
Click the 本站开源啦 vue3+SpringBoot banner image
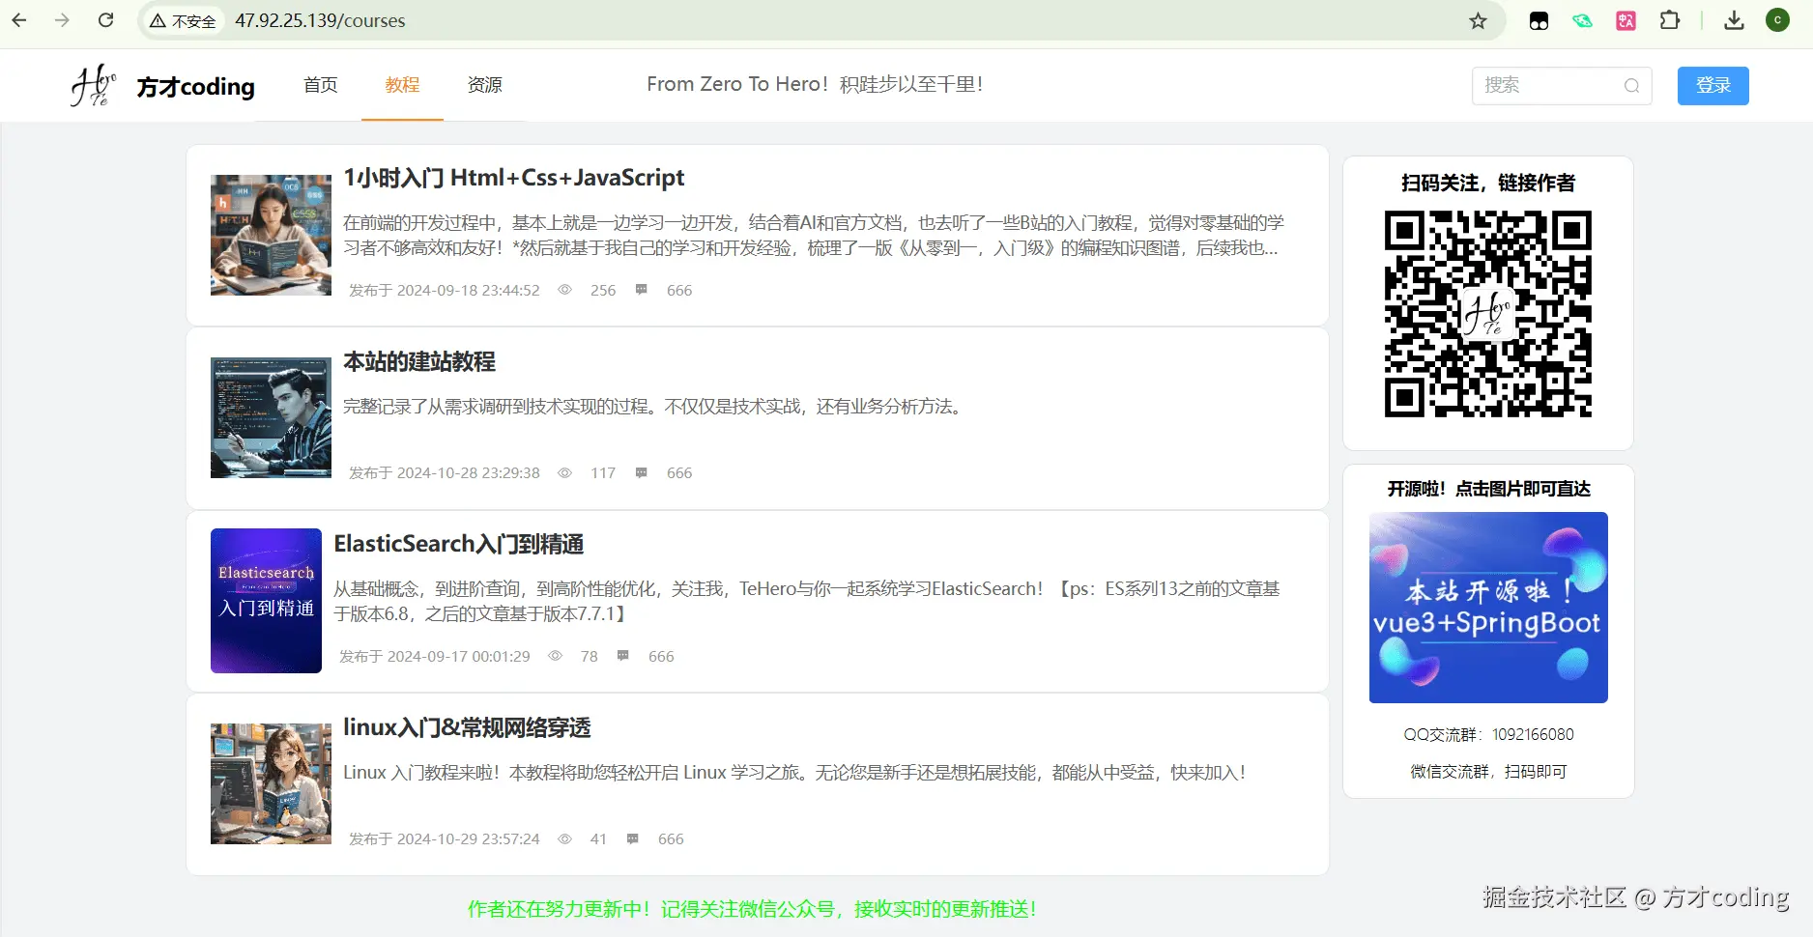coord(1488,608)
